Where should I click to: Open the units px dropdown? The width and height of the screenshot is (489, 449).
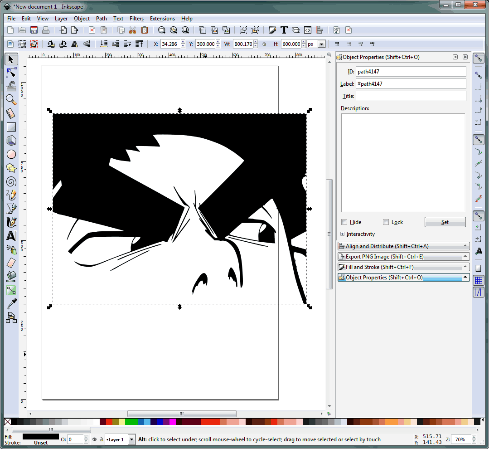321,44
